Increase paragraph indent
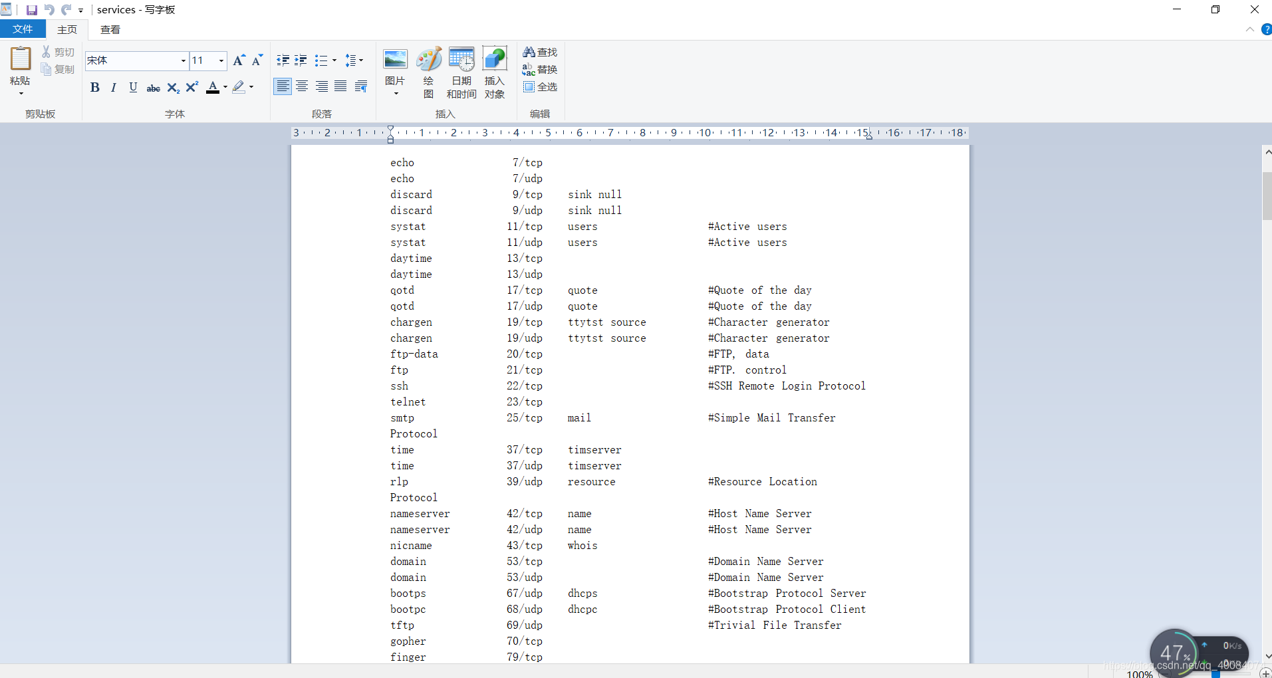Image resolution: width=1272 pixels, height=678 pixels. coord(301,60)
